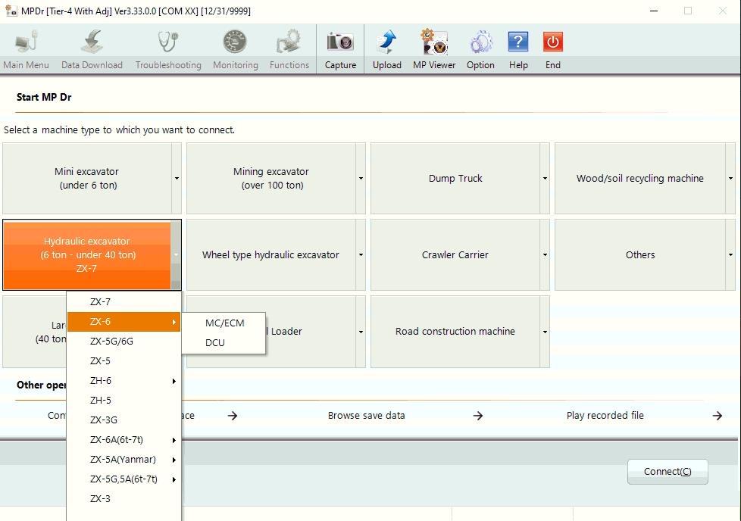Select DCU in the submenu
This screenshot has height=521, width=741.
pyautogui.click(x=215, y=342)
